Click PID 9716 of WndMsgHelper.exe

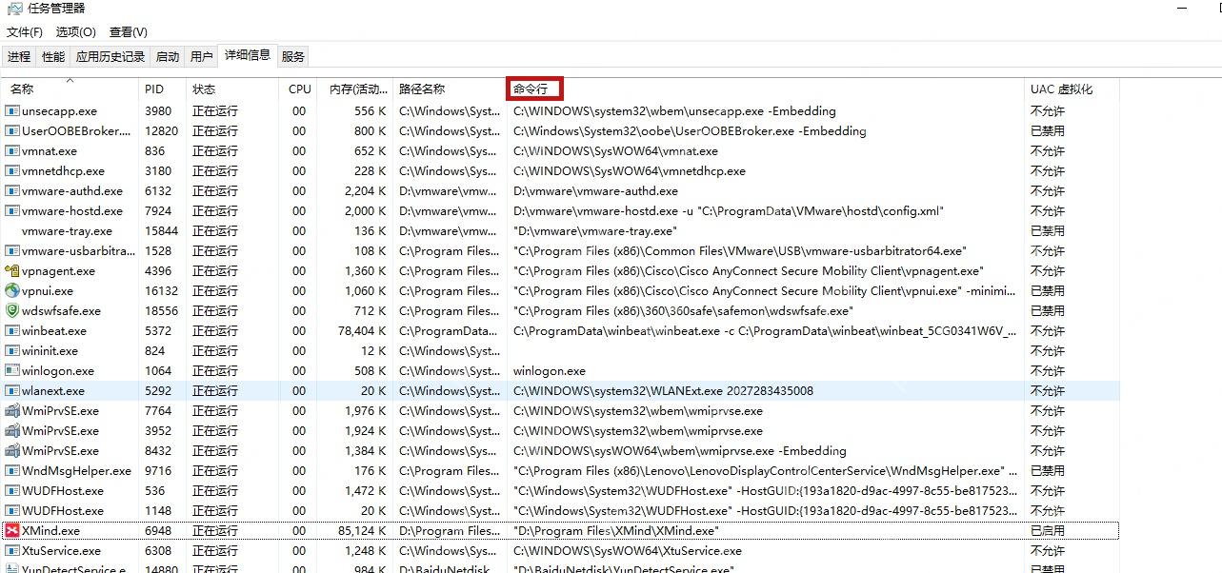(158, 471)
